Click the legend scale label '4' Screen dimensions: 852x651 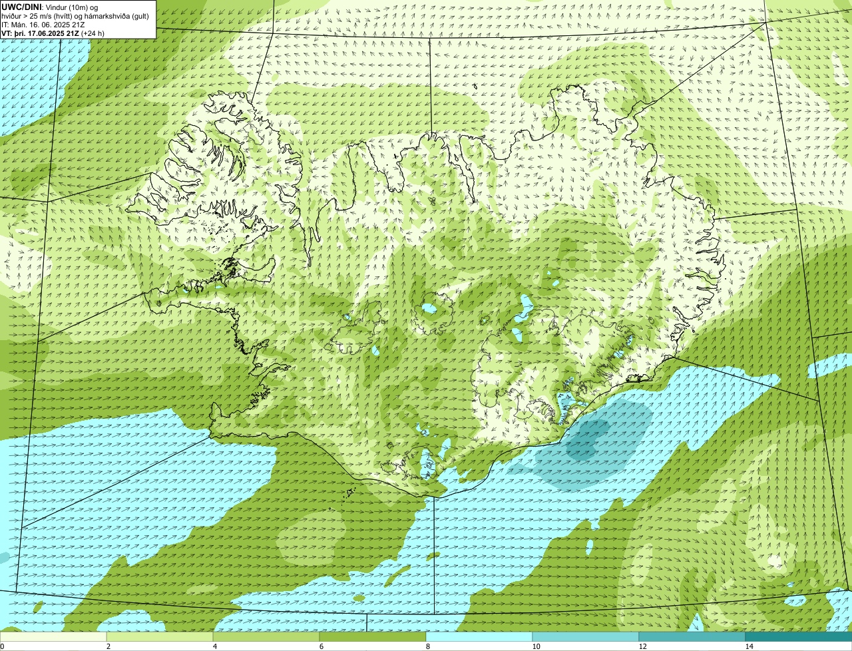pos(214,646)
